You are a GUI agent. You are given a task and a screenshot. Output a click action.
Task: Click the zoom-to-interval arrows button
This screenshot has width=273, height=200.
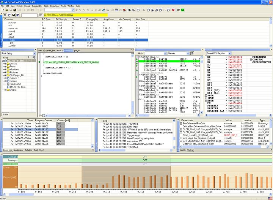point(41,15)
